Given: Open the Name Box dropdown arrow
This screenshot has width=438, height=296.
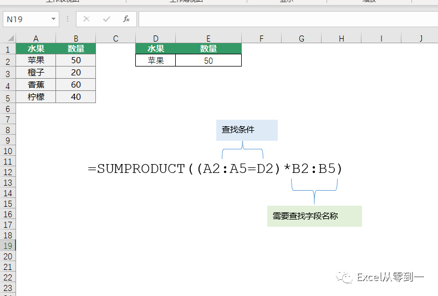Looking at the screenshot, I should coord(53,19).
